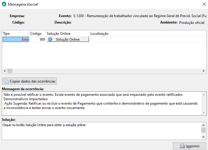This screenshot has width=208, height=150.
Task: Open Solução Online for error 989
Action: click(68, 39)
